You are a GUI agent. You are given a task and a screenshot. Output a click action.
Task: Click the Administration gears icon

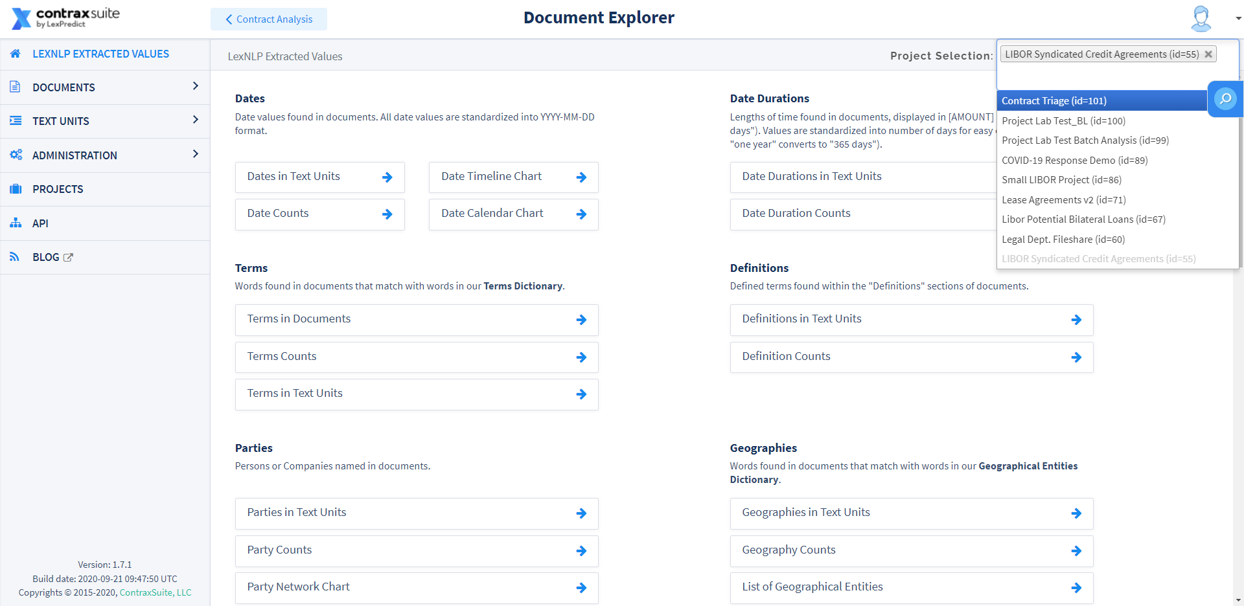pos(16,155)
